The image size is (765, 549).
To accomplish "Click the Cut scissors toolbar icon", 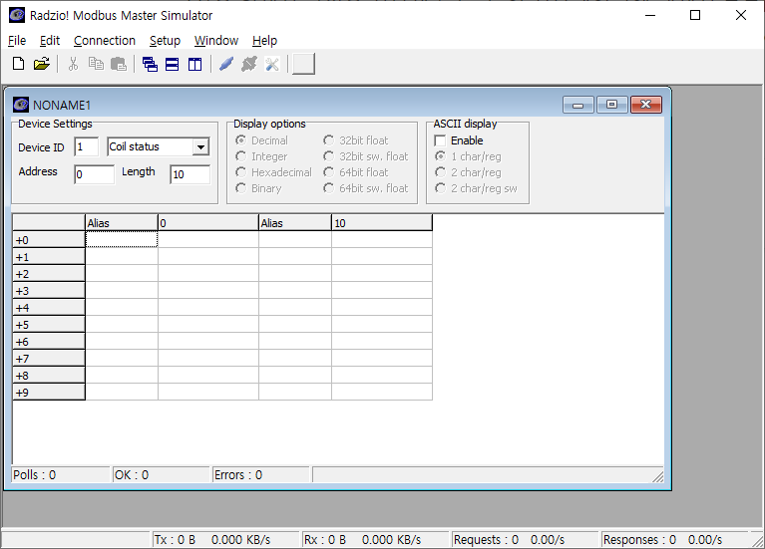I will coord(73,64).
